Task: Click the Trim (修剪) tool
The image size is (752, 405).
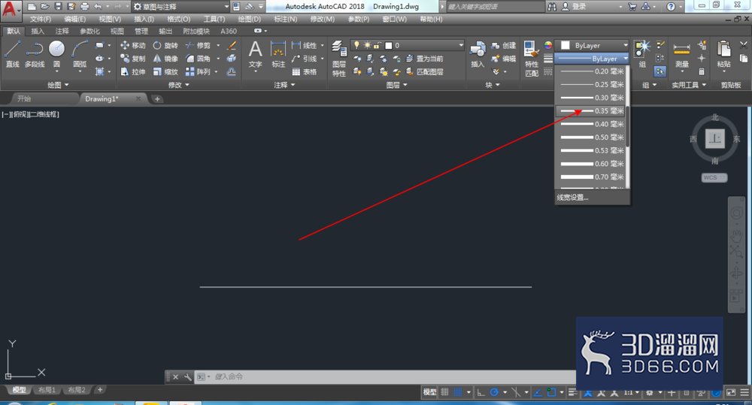Action: click(x=198, y=46)
